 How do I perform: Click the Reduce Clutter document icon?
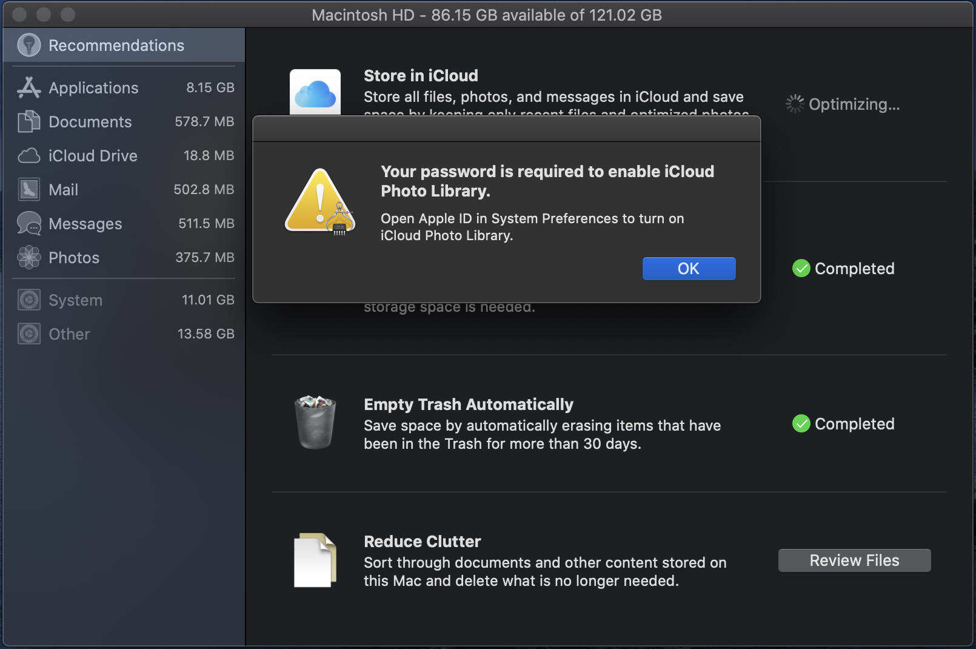pyautogui.click(x=315, y=560)
